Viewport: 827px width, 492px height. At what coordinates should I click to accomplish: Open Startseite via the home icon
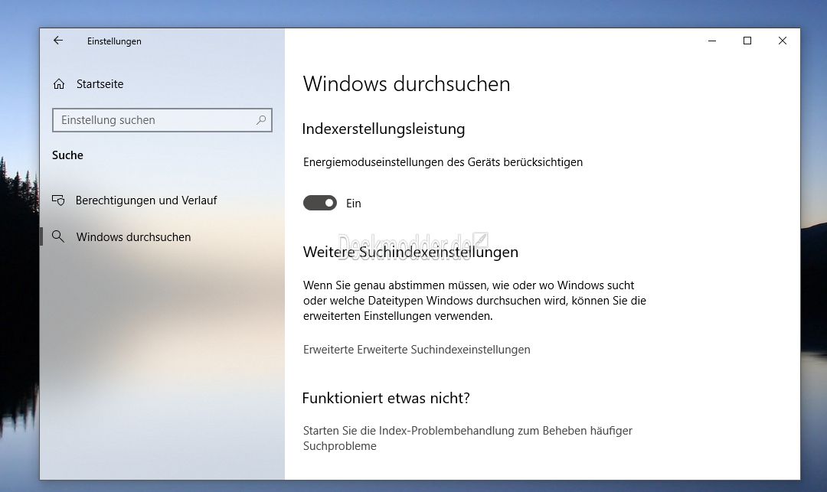59,83
